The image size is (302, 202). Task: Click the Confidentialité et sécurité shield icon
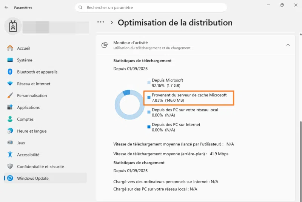tap(10, 167)
